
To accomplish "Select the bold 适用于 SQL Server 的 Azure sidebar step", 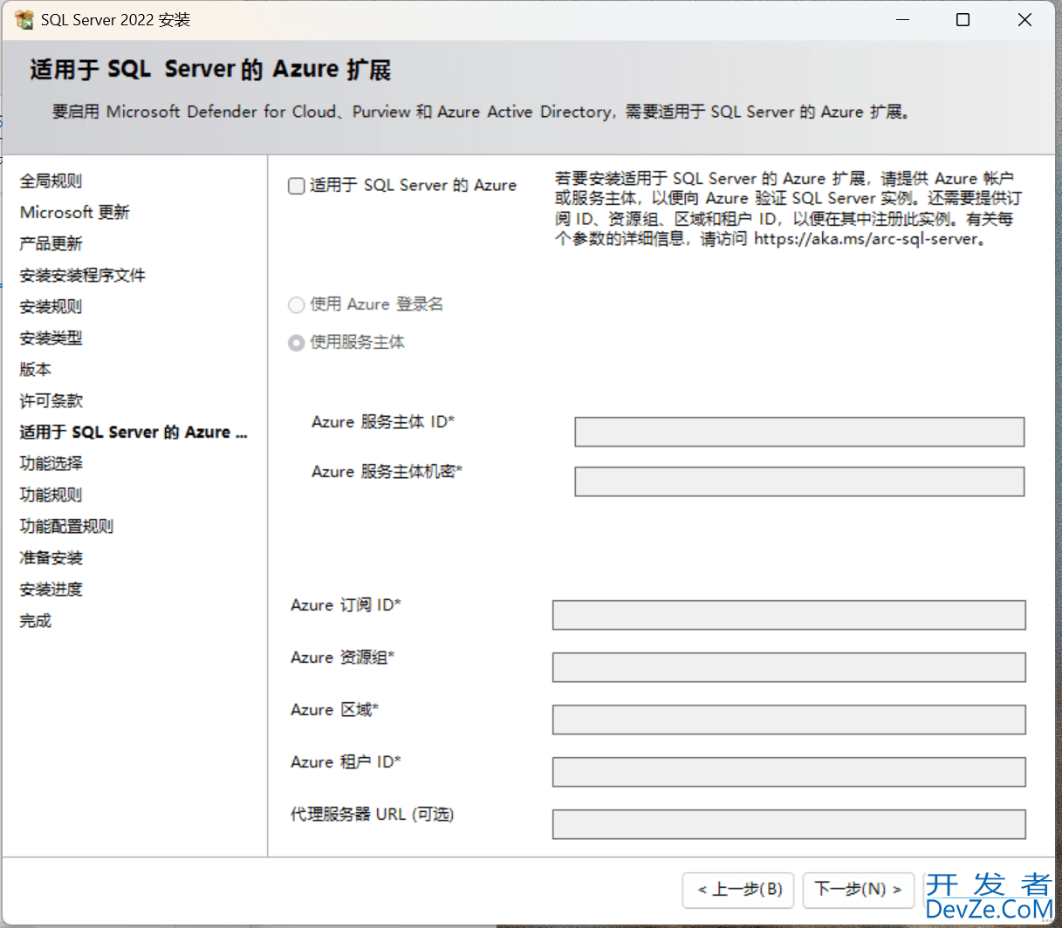I will [134, 433].
